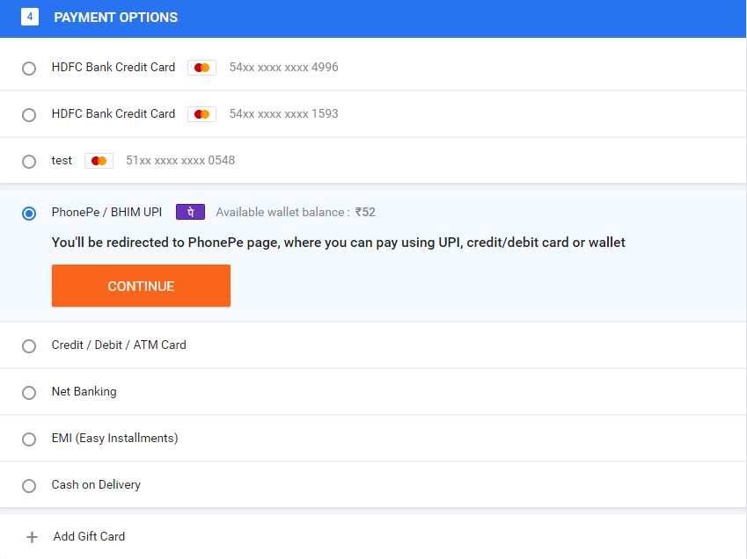Click Mastercard logo for card ending 4996
747x559 pixels.
tap(202, 68)
